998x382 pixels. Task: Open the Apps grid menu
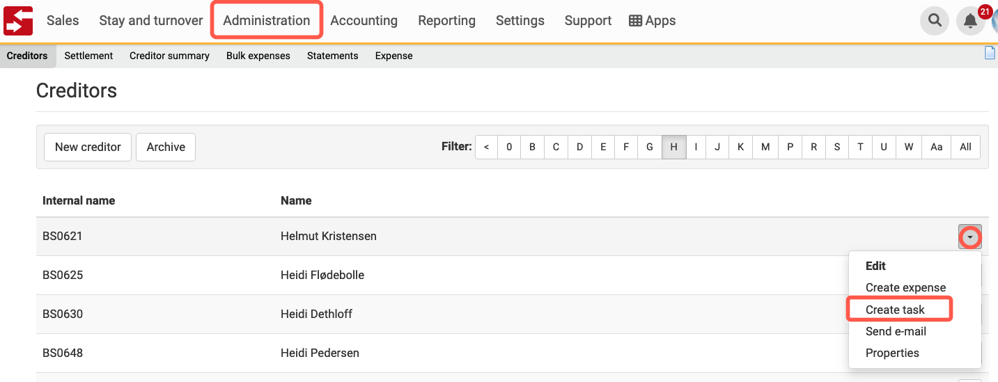click(x=653, y=21)
